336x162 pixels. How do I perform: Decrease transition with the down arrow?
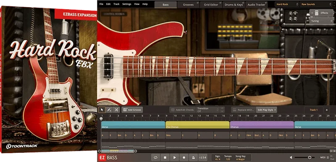tap(222, 111)
